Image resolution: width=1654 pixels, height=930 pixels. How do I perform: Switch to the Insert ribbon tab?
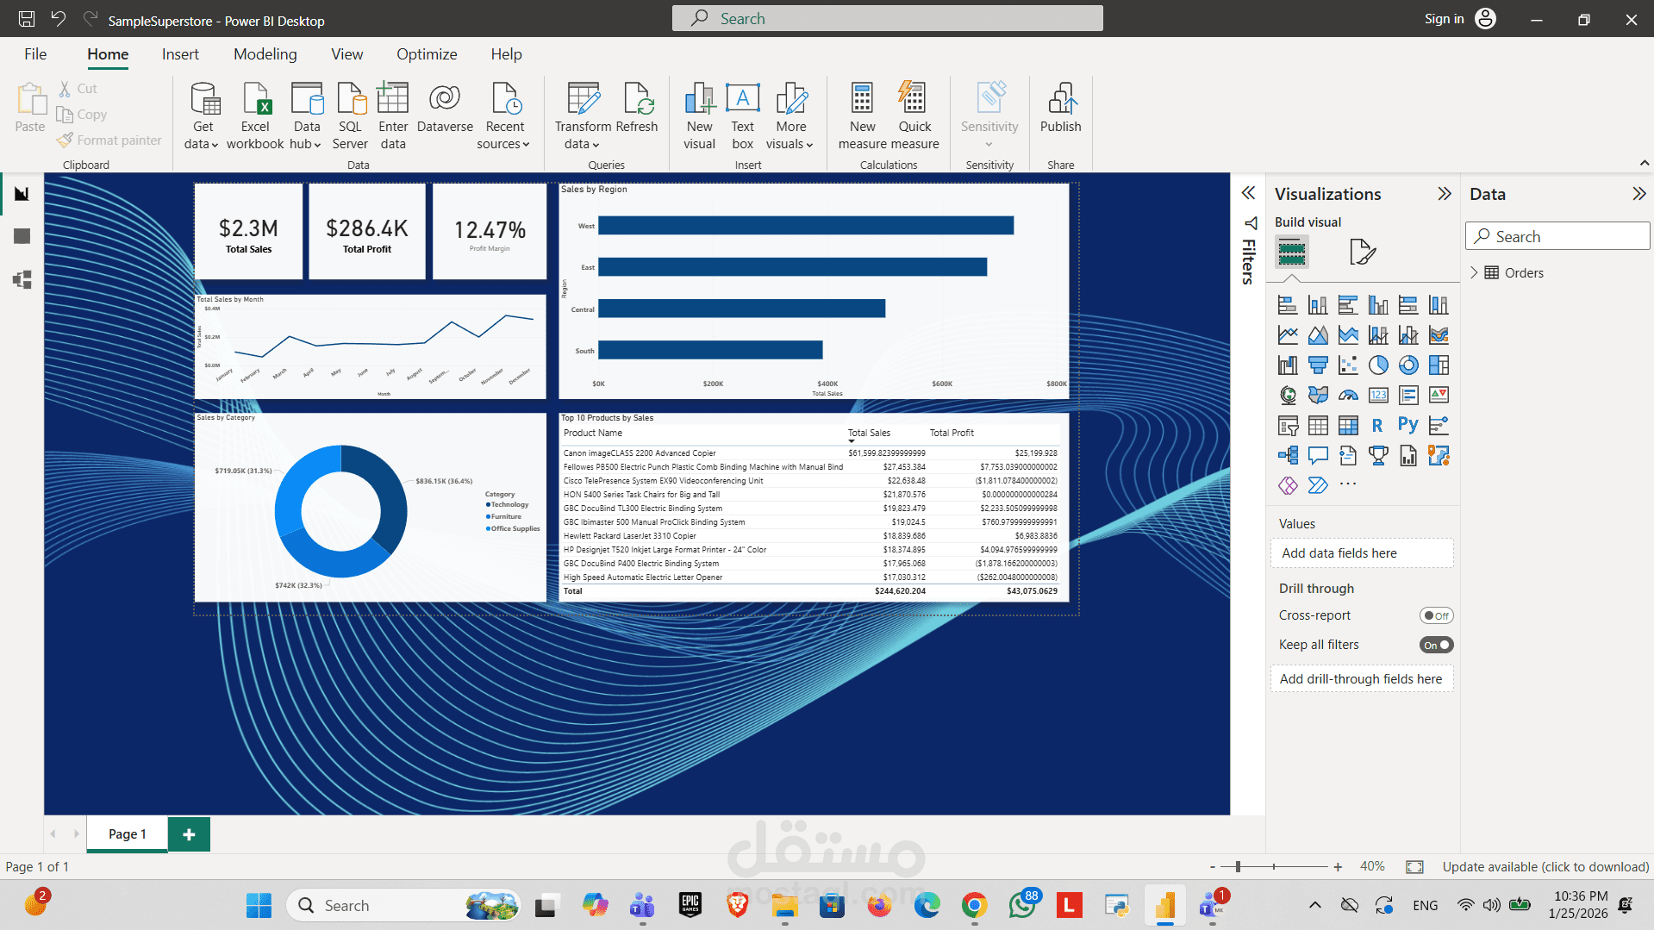tap(180, 54)
